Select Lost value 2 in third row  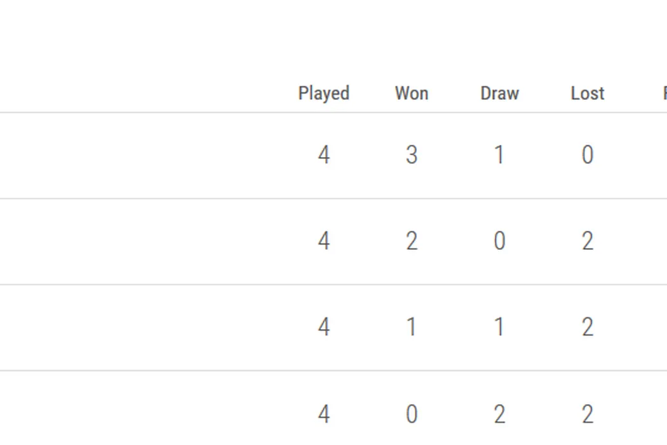point(587,327)
